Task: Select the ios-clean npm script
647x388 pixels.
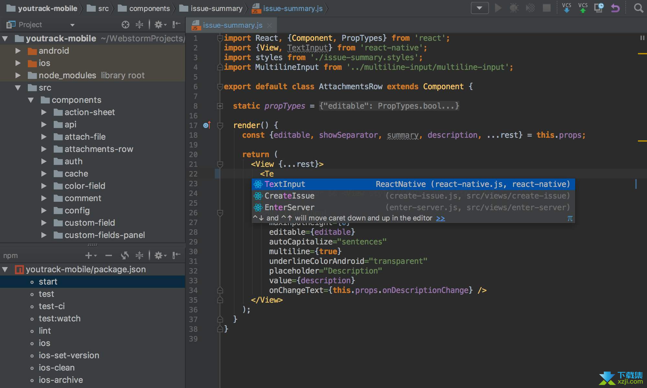Action: coord(93,368)
